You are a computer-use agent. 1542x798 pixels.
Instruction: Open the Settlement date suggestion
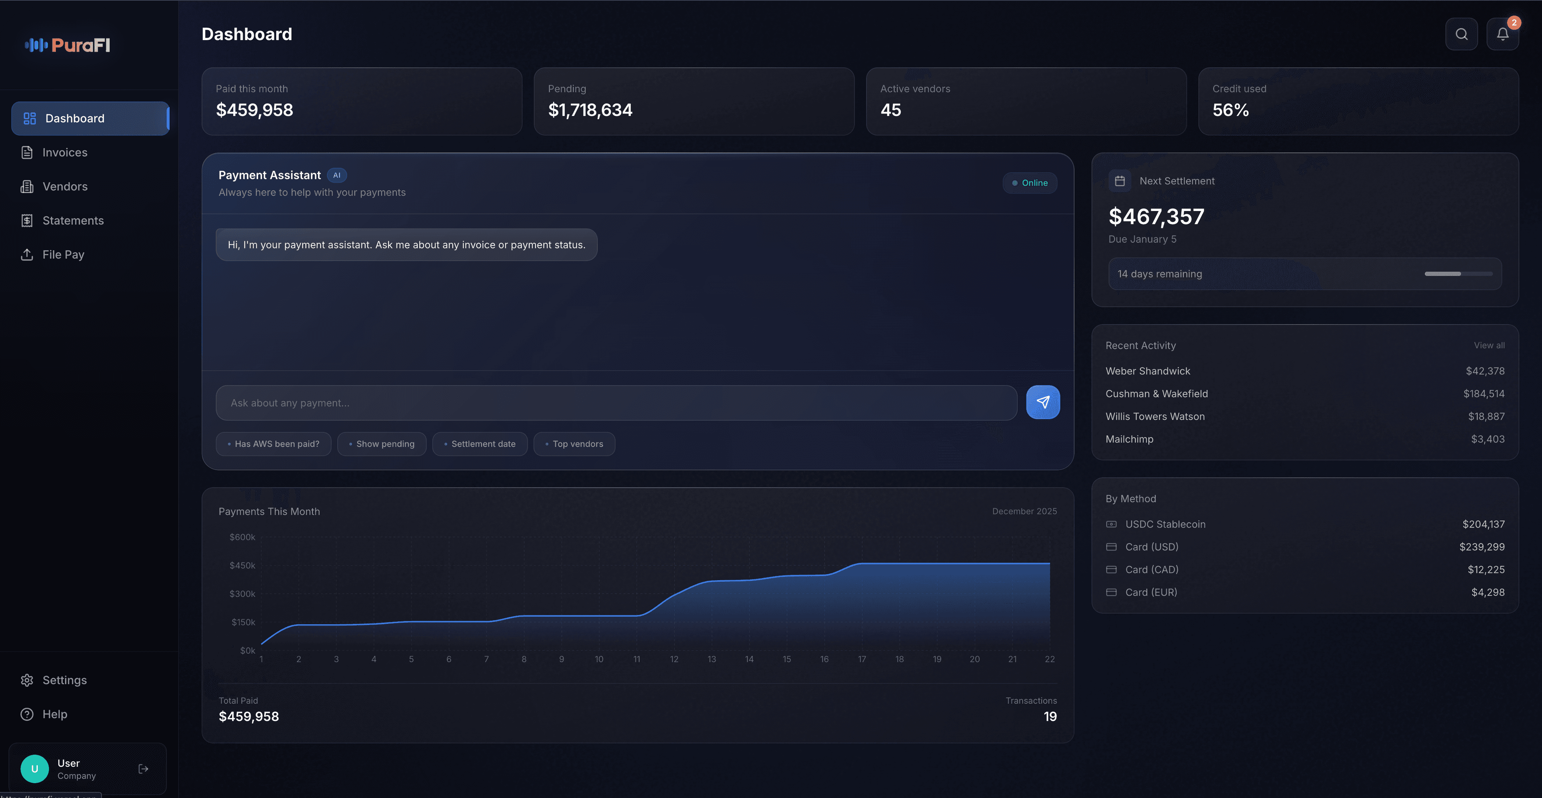pyautogui.click(x=479, y=444)
